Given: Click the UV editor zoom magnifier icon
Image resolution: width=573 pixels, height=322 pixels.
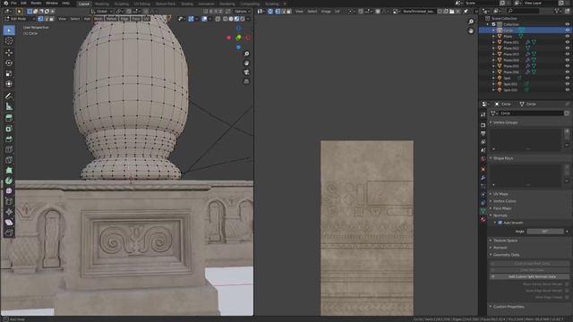Looking at the screenshot, I should pos(471,21).
